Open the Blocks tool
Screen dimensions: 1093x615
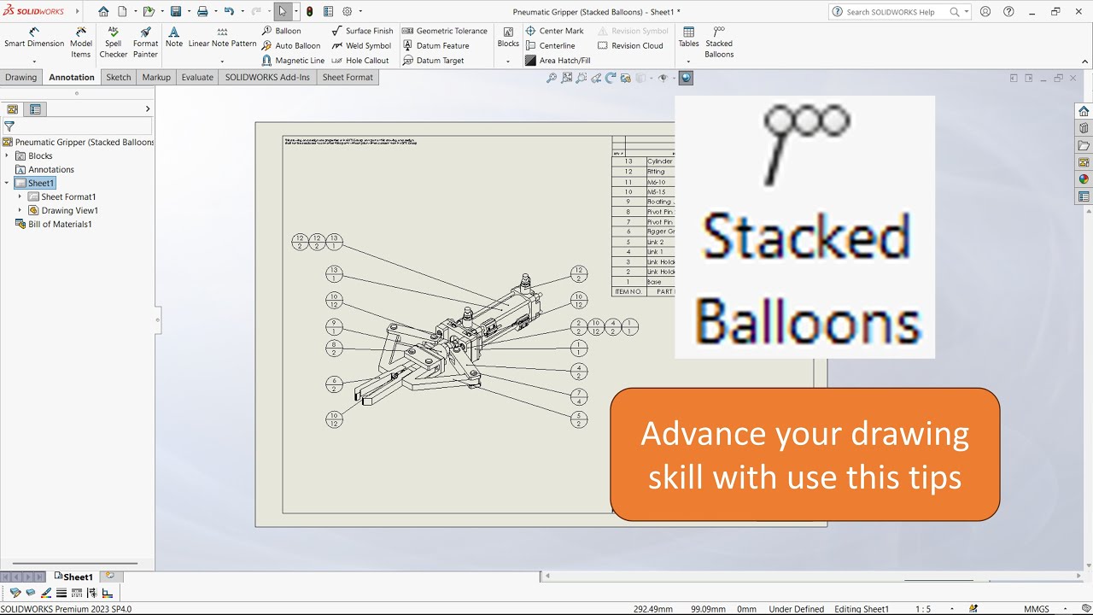point(508,38)
